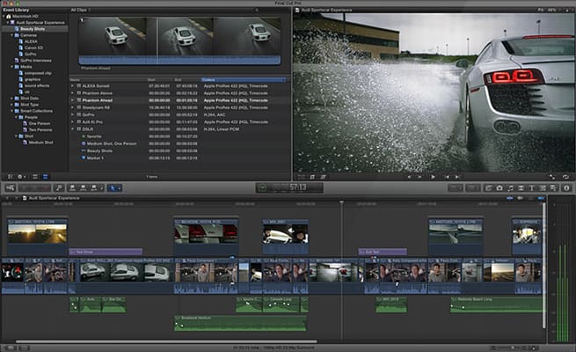The height and width of the screenshot is (352, 576).
Task: Toggle timeline snapping button
Action: (541, 198)
